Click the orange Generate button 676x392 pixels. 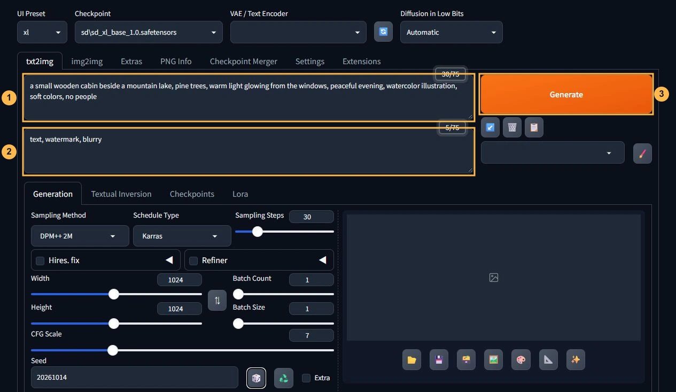coord(566,94)
